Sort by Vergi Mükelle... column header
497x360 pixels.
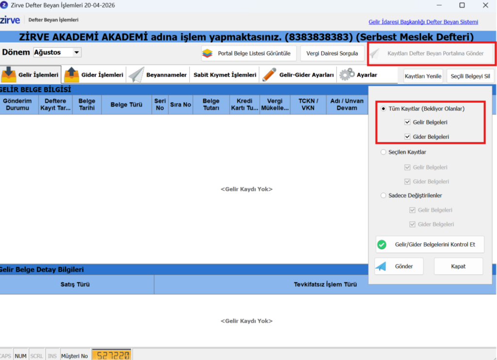tap(275, 105)
